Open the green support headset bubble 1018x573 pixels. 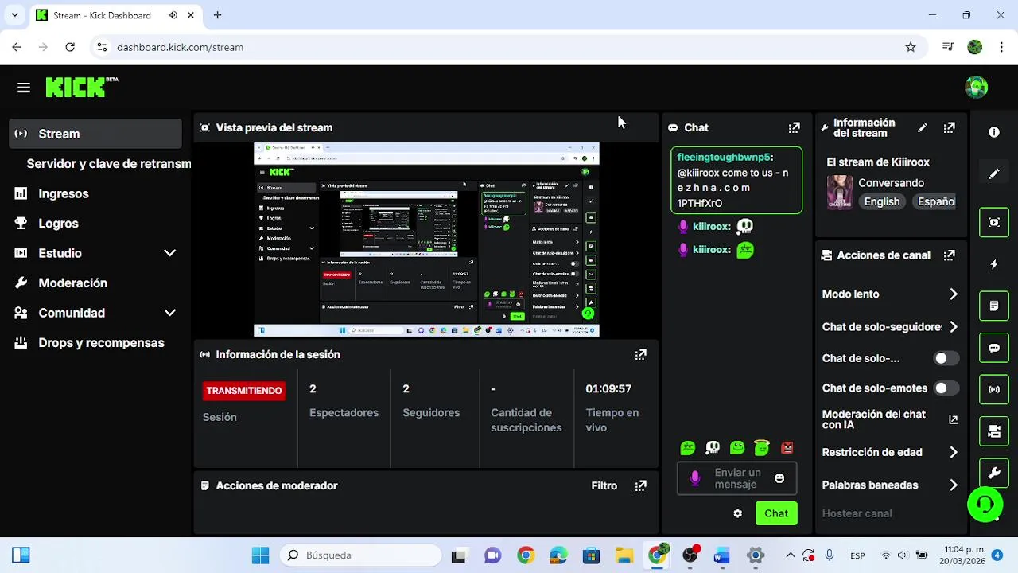(985, 504)
